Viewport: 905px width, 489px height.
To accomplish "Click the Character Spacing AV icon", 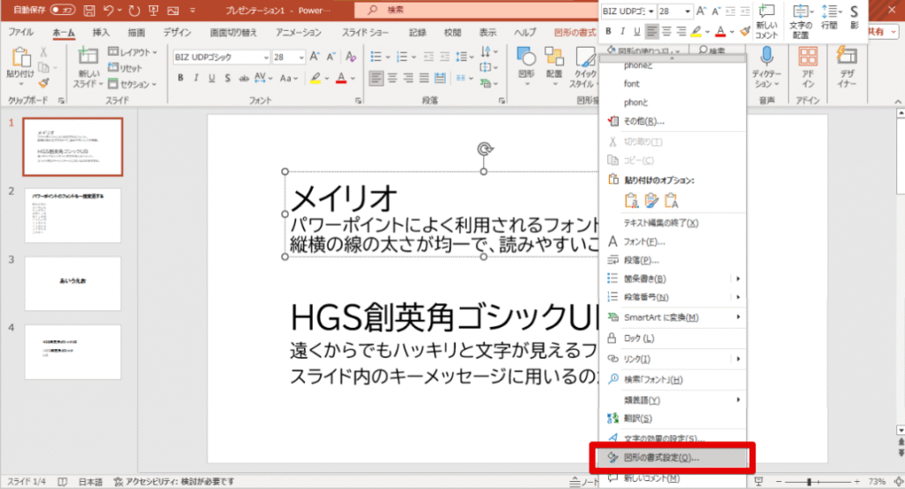I will click(x=262, y=78).
